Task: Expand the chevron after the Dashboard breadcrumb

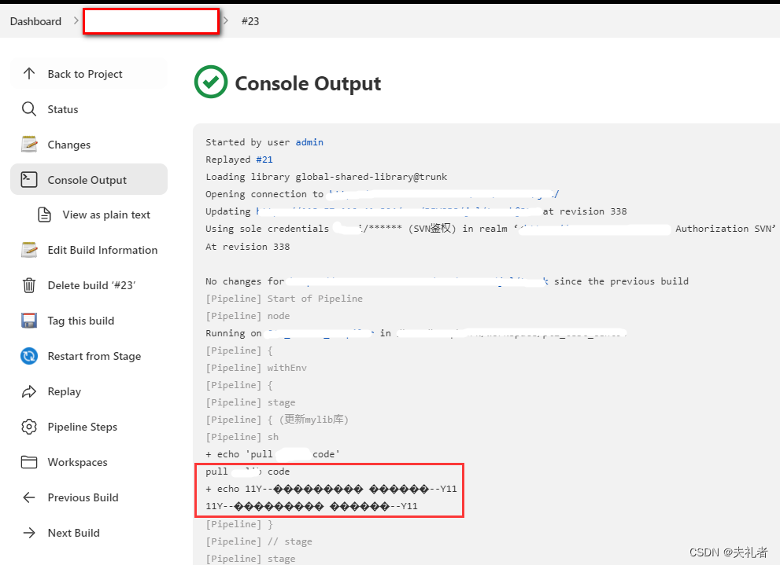Action: (76, 21)
